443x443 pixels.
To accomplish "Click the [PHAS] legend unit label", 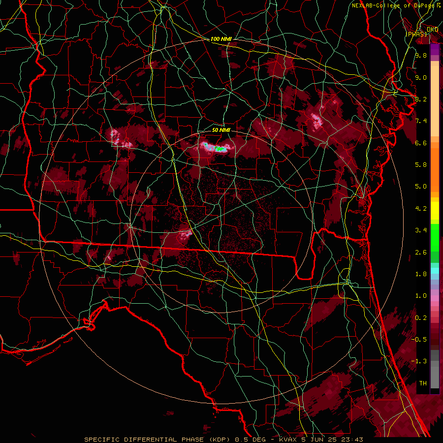I will (416, 34).
